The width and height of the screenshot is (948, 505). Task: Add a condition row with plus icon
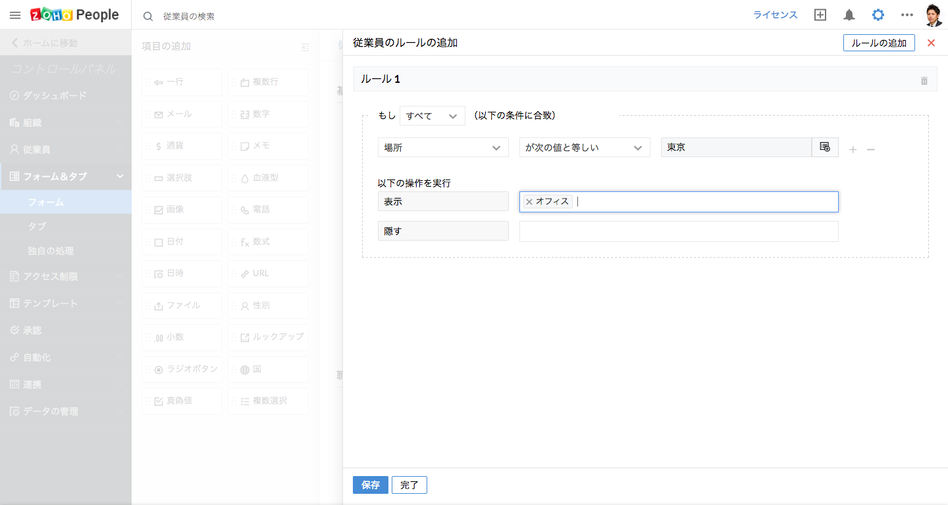click(853, 150)
